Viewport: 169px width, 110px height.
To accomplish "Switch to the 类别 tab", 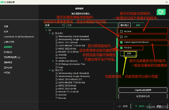I will click(138, 25).
